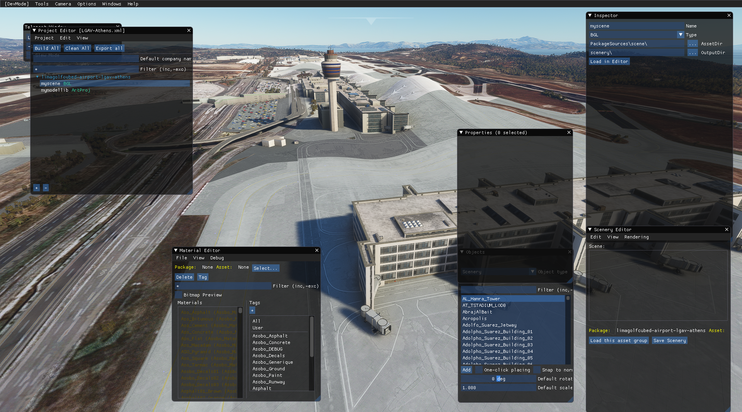Adjust the Default scale value slider
The height and width of the screenshot is (412, 742).
tap(498, 388)
